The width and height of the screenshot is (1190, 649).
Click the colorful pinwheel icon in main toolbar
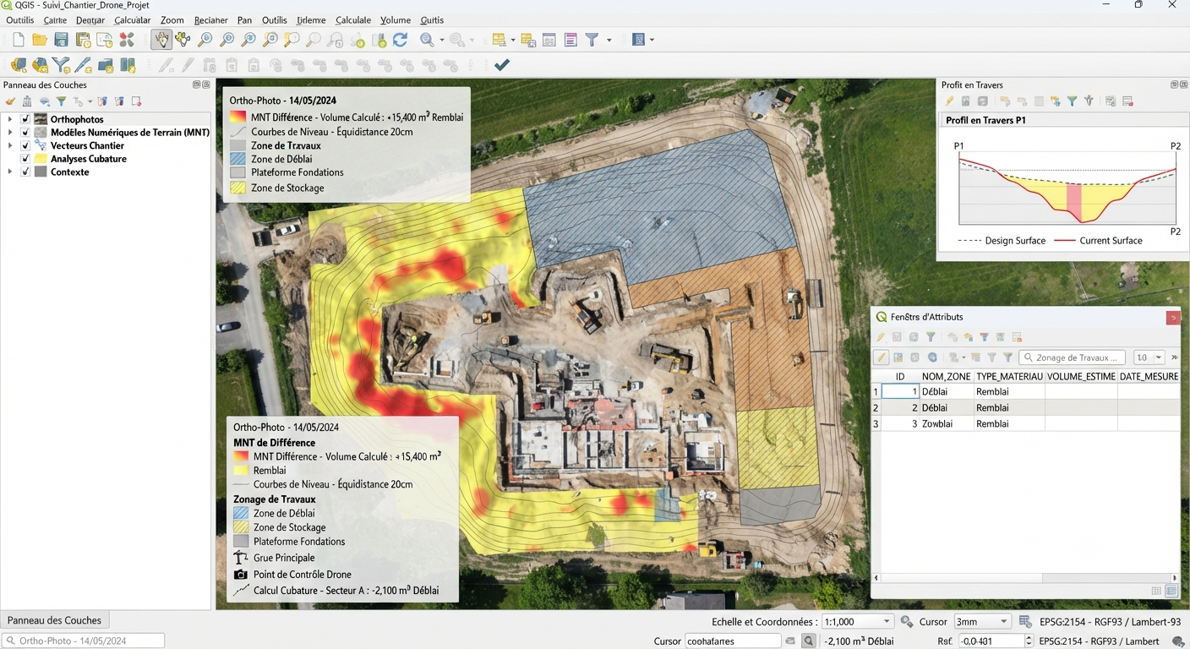(127, 40)
